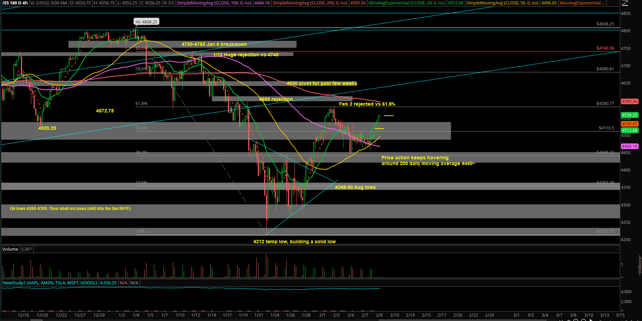
Task: Select the /ES 180 D 4h symbol label
Action: [x=15, y=3]
